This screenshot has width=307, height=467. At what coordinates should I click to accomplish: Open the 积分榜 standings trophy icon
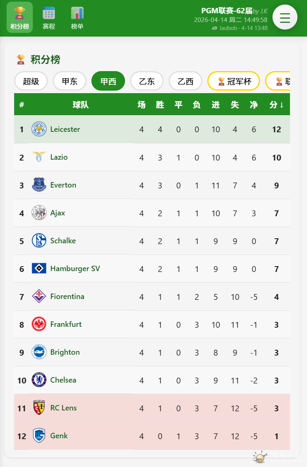(x=20, y=13)
